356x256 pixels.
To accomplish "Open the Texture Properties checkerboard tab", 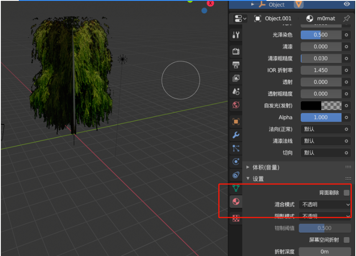I will [x=236, y=217].
